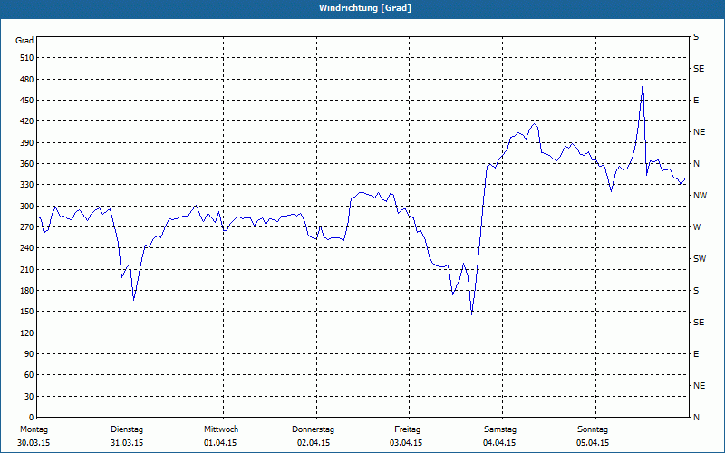Select compass label N level with 360
This screenshot has width=725, height=453.
click(696, 164)
